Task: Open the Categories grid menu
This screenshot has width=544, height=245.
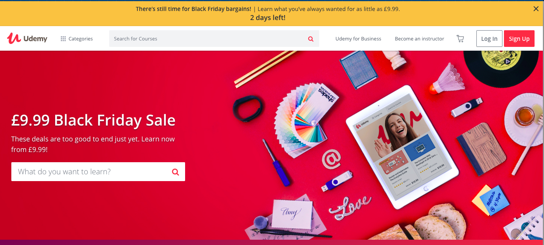Action: coord(77,39)
